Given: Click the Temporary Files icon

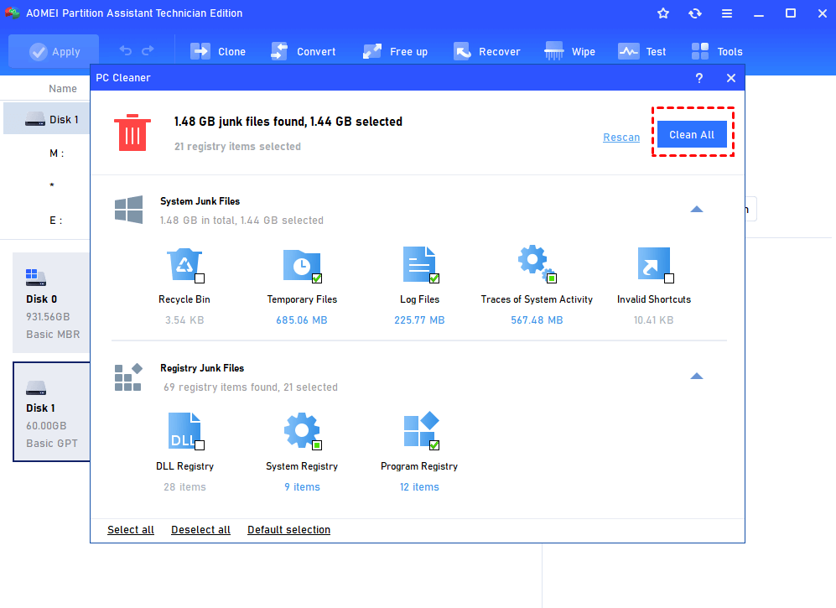Looking at the screenshot, I should pos(301,265).
